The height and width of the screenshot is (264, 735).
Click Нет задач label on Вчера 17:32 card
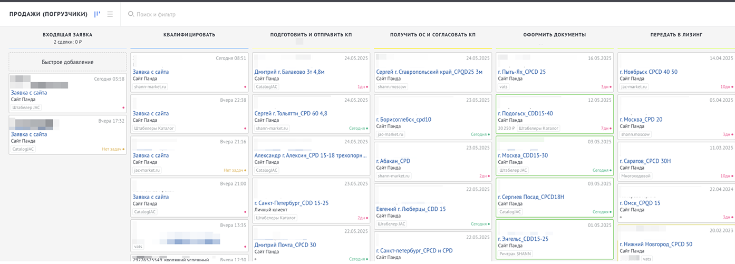click(112, 149)
